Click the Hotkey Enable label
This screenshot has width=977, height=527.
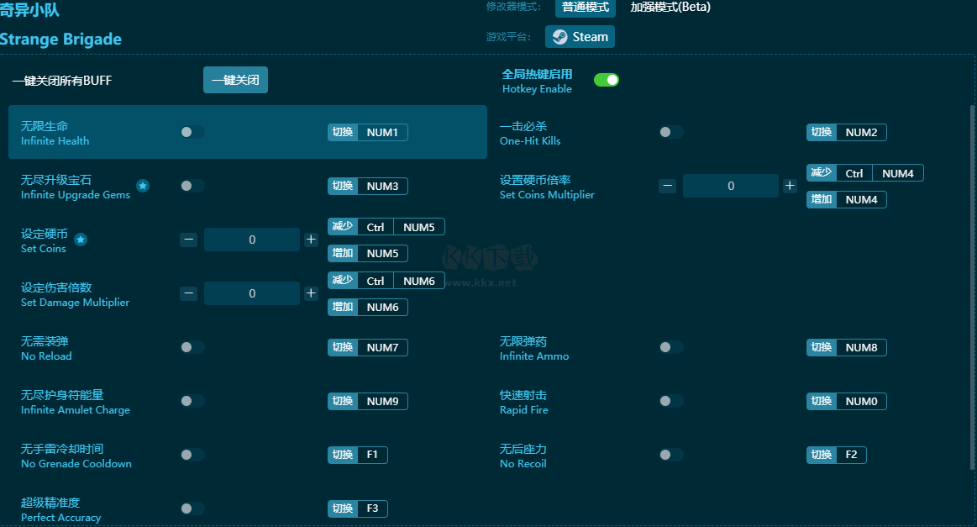click(x=537, y=89)
